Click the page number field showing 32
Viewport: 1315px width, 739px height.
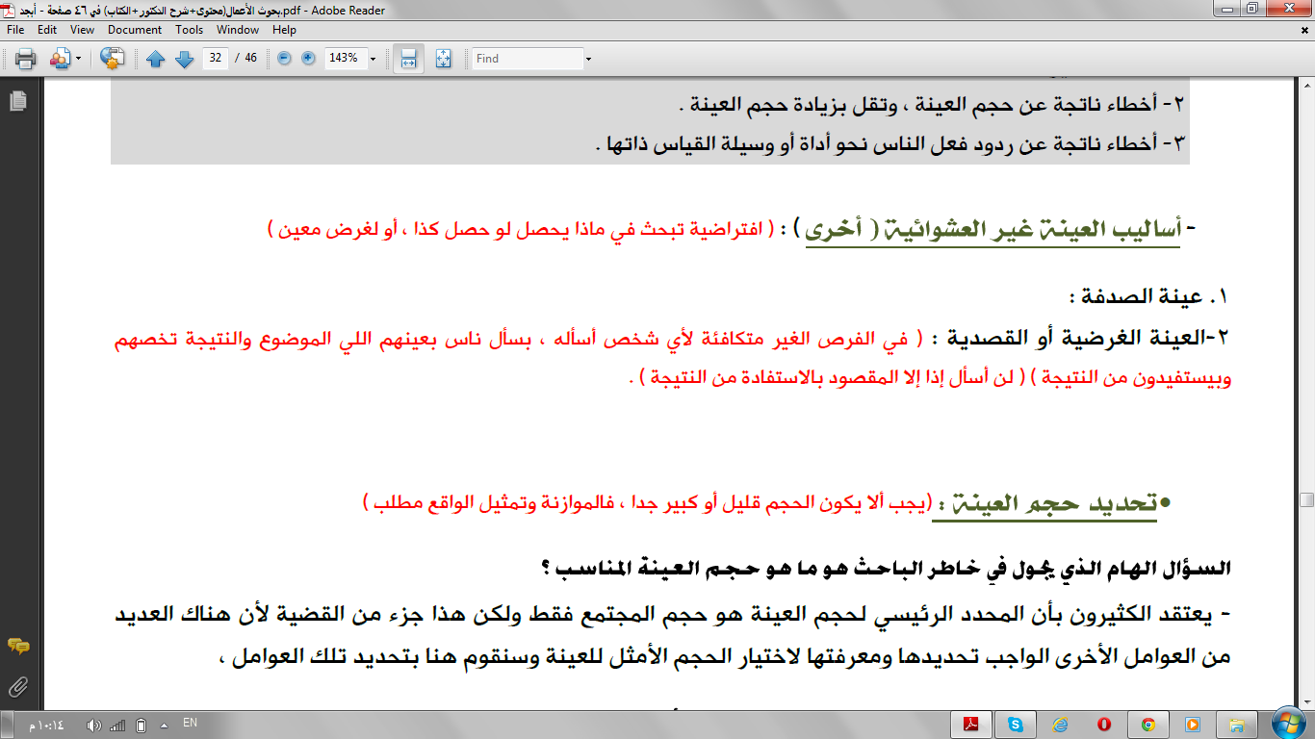click(216, 58)
